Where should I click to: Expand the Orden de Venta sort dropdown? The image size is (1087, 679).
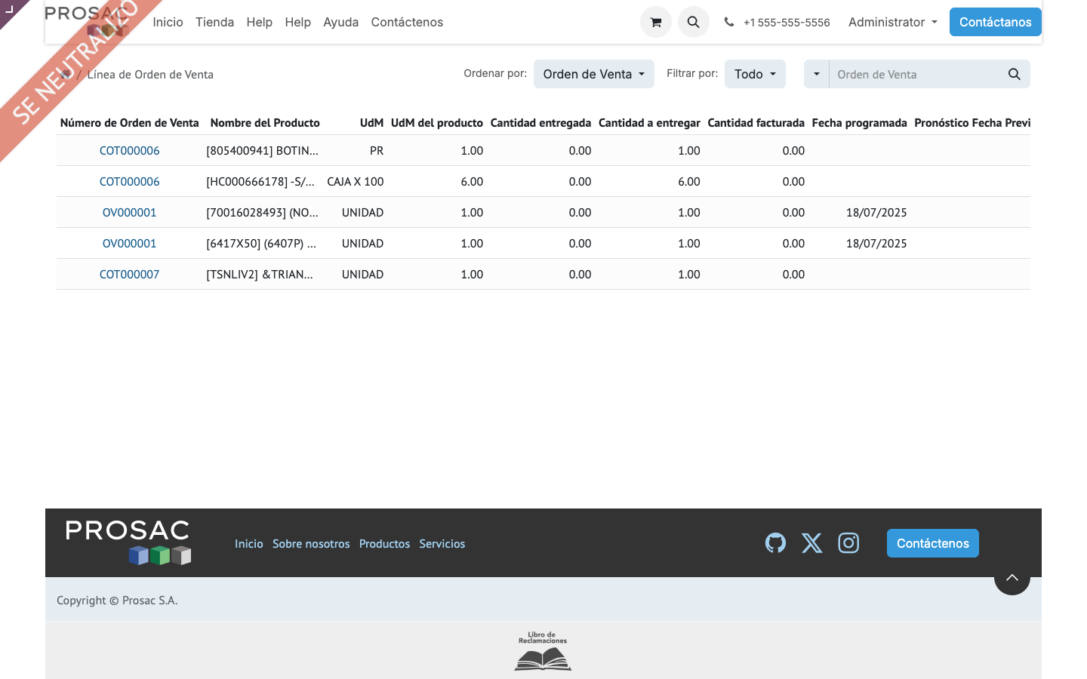click(593, 74)
